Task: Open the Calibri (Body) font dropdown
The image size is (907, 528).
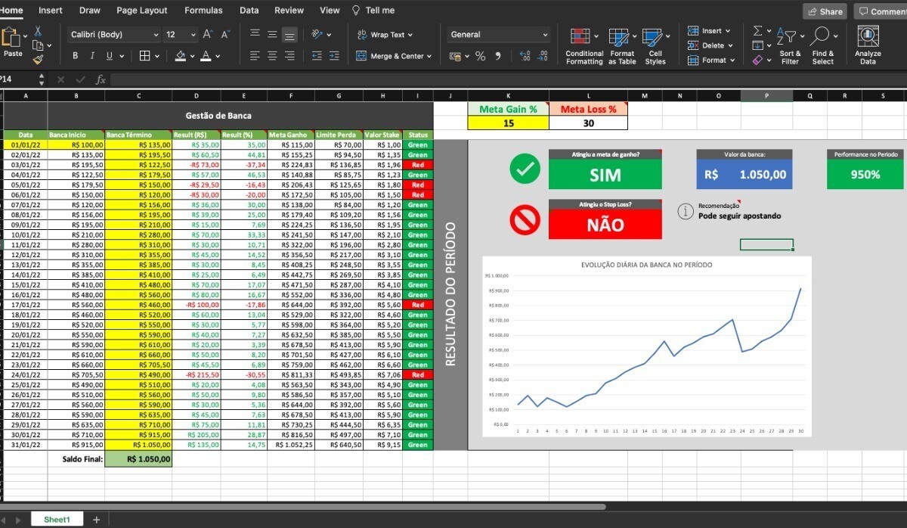Action: coord(114,35)
